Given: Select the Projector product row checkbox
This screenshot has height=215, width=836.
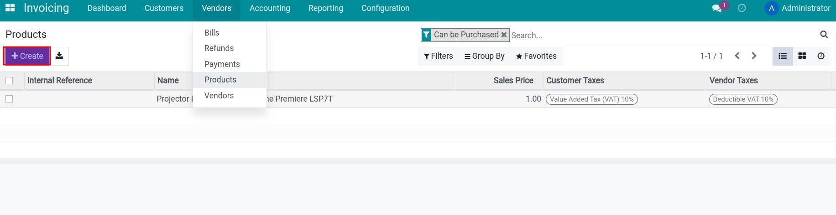Looking at the screenshot, I should tap(9, 99).
